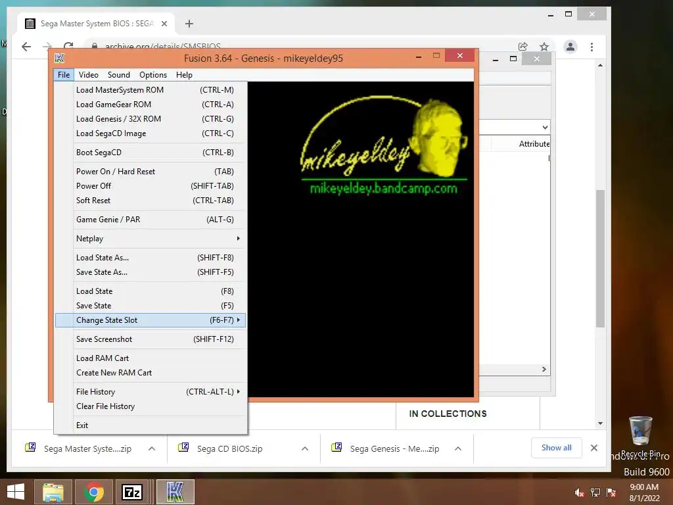The width and height of the screenshot is (673, 505).
Task: Choose Save Screenshot
Action: (x=151, y=339)
